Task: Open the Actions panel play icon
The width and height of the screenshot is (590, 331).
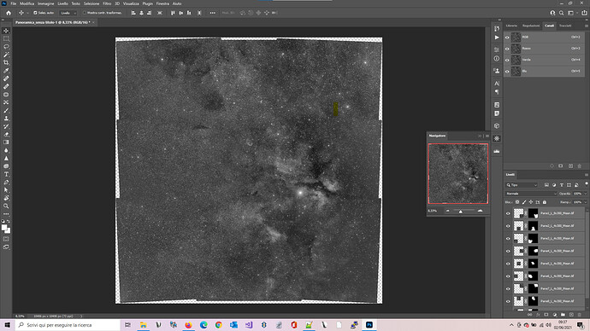Action: tap(497, 38)
